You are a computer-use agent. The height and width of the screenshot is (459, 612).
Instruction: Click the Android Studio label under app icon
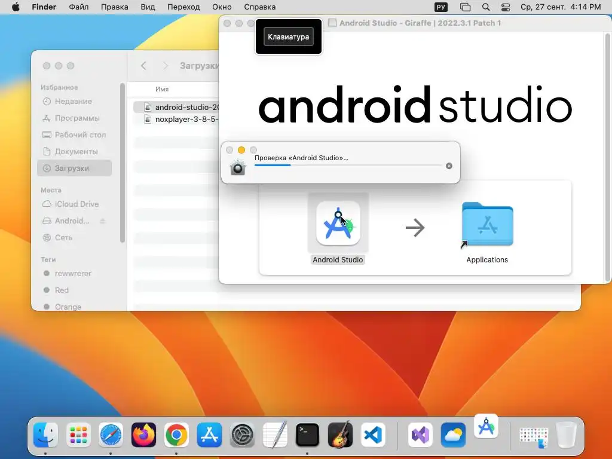(x=338, y=260)
